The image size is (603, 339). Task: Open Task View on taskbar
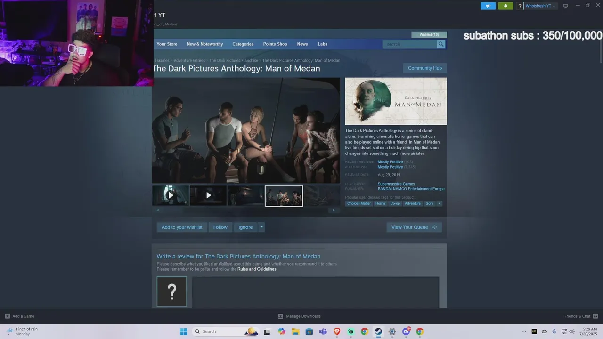267,331
